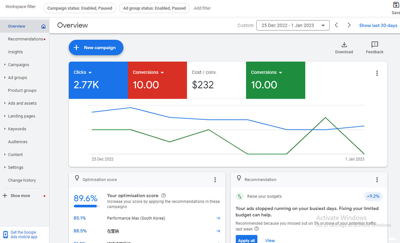Open Change history in the sidebar

(22, 180)
